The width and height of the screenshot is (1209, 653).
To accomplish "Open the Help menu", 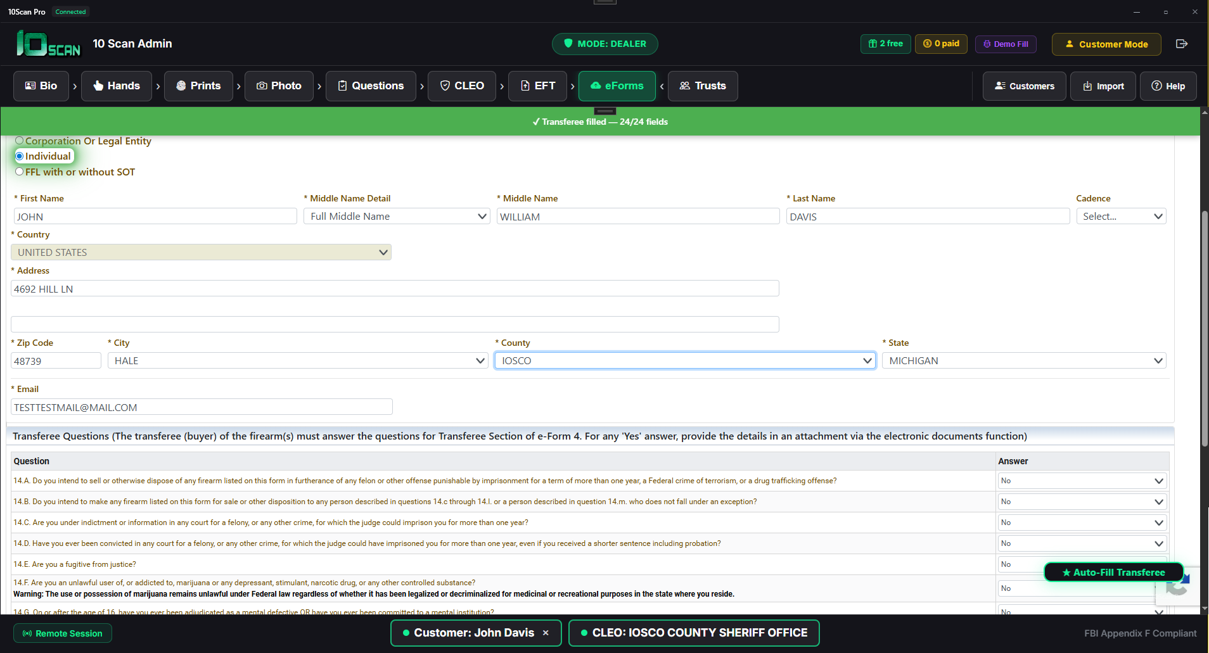I will pyautogui.click(x=1168, y=86).
